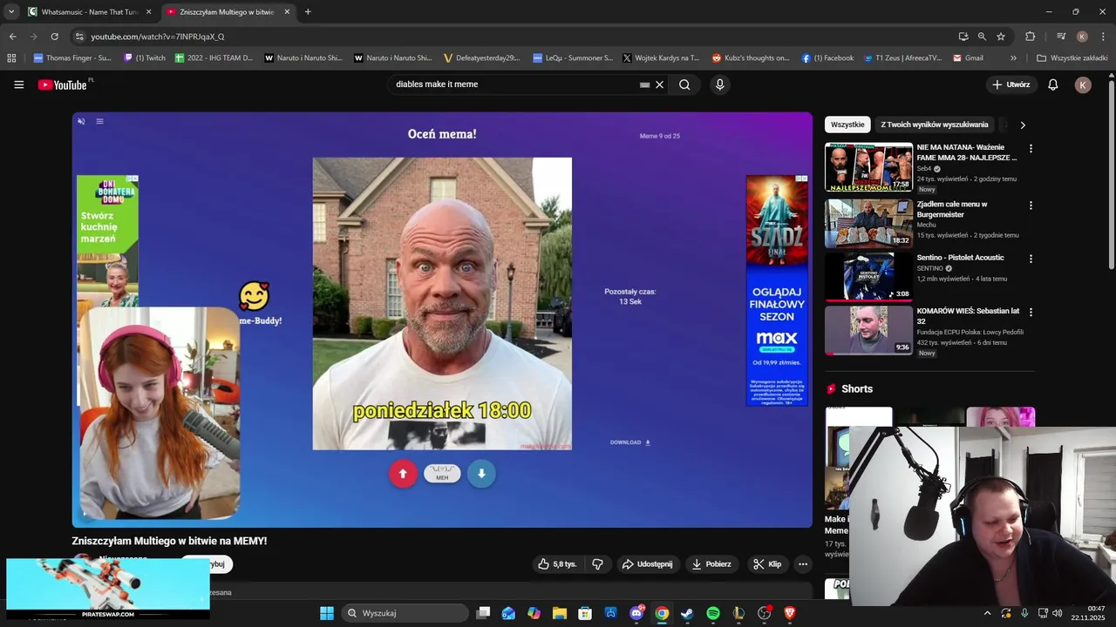Open options for Sentino - Pistolet Acoustic
The width and height of the screenshot is (1116, 627).
click(1031, 259)
